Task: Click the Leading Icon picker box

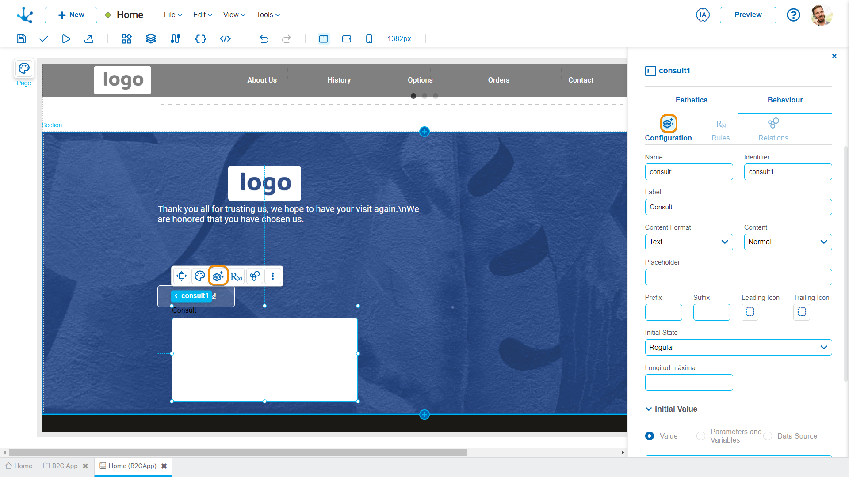Action: pyautogui.click(x=750, y=312)
